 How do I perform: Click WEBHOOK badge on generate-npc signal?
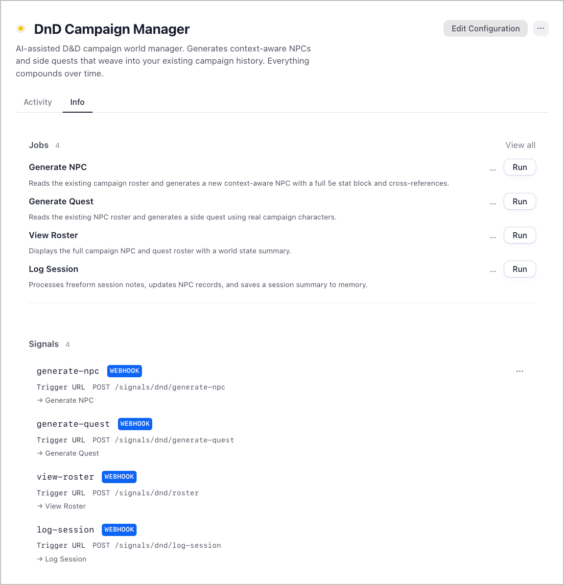[x=124, y=371]
